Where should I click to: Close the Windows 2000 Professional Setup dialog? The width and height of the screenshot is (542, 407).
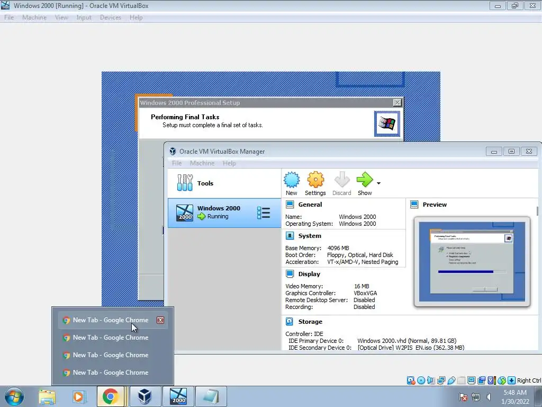(x=398, y=102)
